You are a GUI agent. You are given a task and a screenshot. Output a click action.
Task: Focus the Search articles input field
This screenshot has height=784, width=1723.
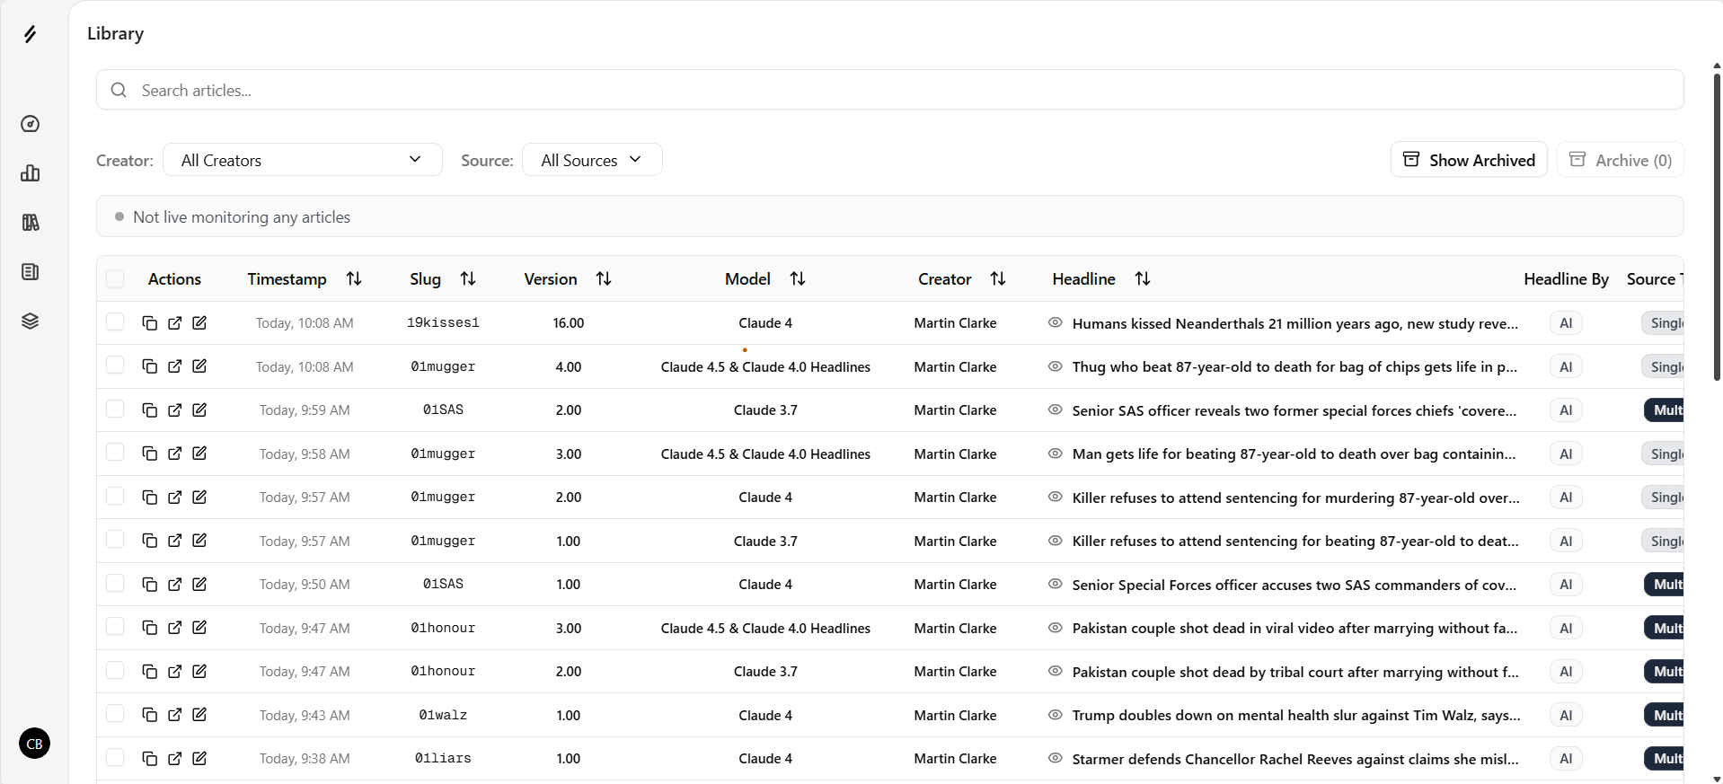coord(889,91)
